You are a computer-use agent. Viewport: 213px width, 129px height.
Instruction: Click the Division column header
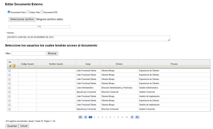click(119, 64)
